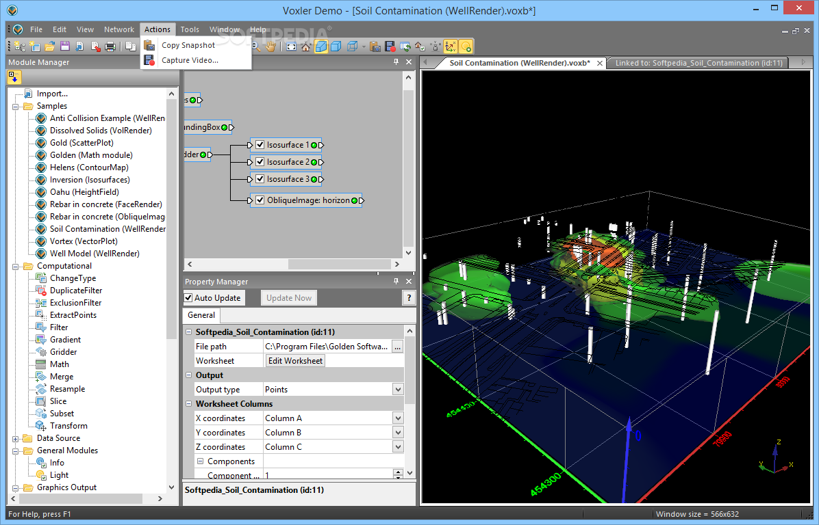Screen dimensions: 819x525
Task: Pin the Property Manager panel
Action: click(x=396, y=281)
